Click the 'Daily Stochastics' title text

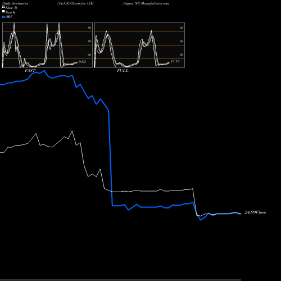[x=15, y=3]
